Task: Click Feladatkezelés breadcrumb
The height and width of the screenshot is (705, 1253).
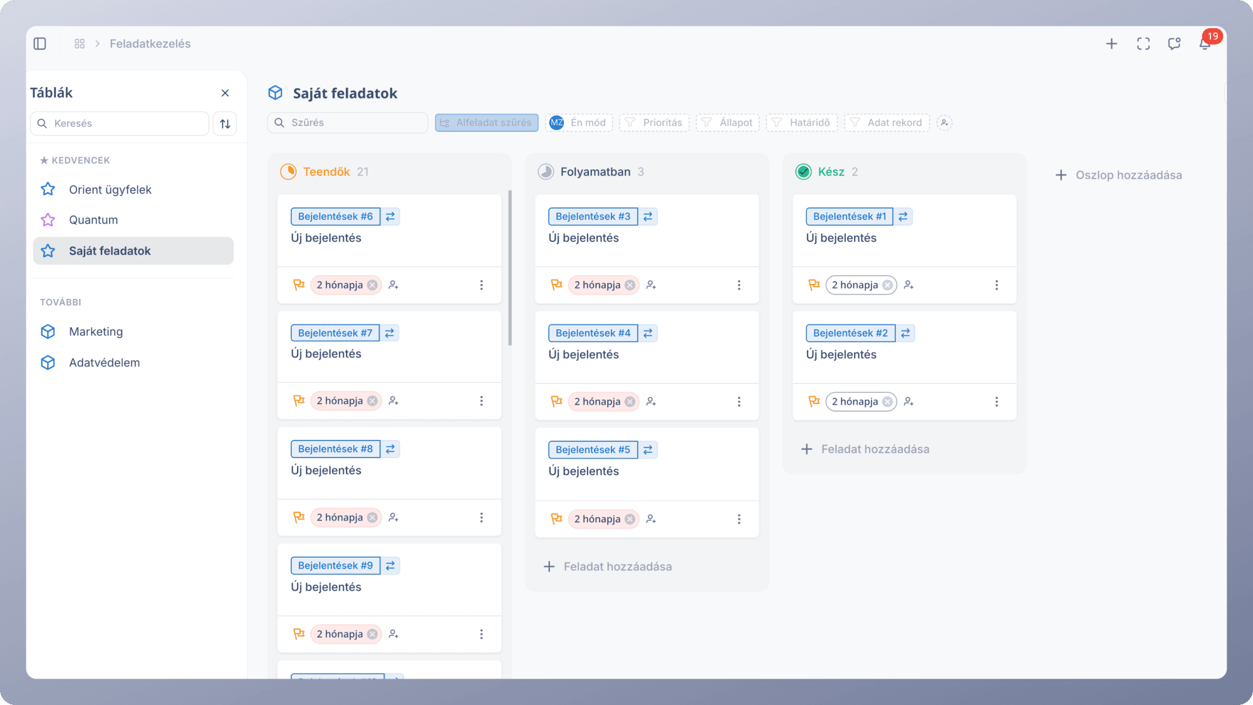Action: [150, 44]
